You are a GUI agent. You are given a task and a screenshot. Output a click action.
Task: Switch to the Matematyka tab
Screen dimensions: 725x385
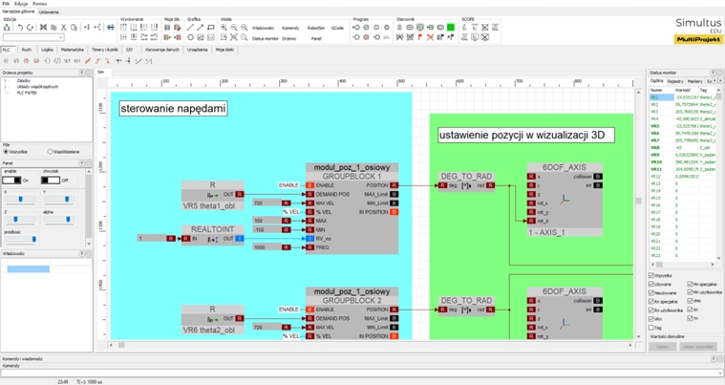73,50
